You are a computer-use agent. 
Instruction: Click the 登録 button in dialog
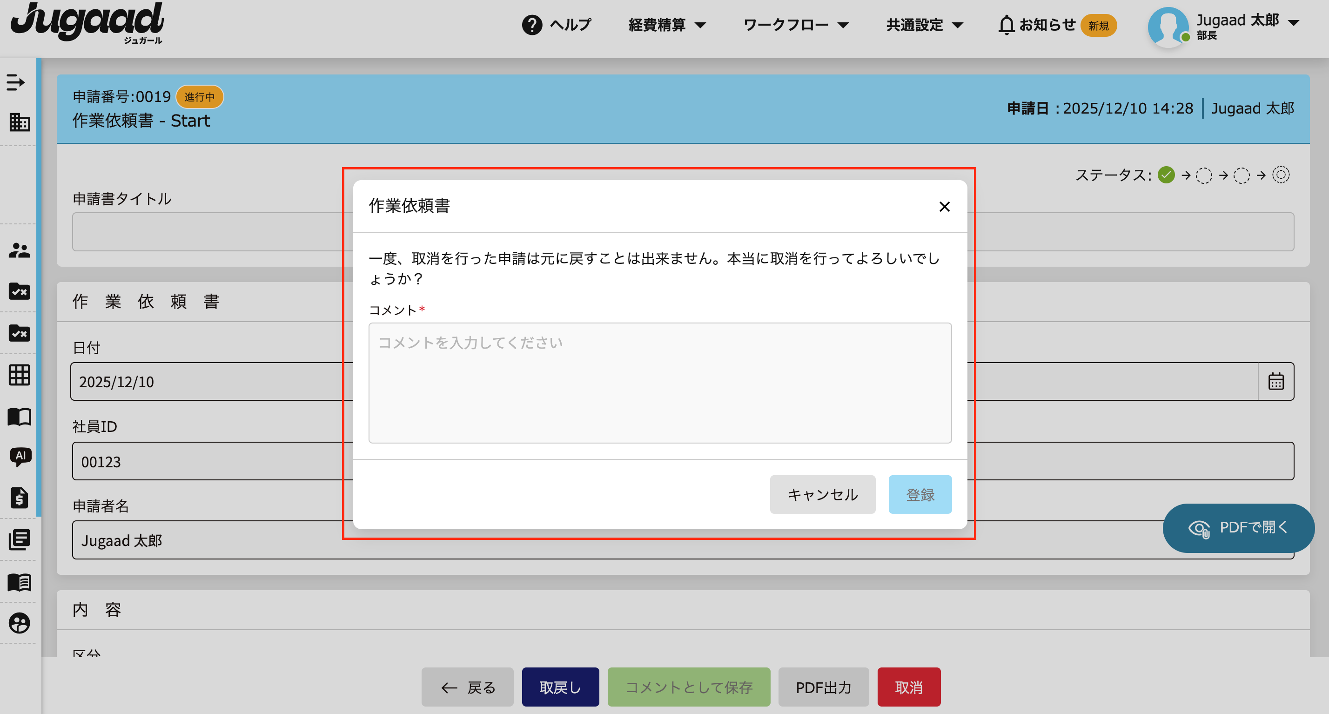click(x=920, y=494)
